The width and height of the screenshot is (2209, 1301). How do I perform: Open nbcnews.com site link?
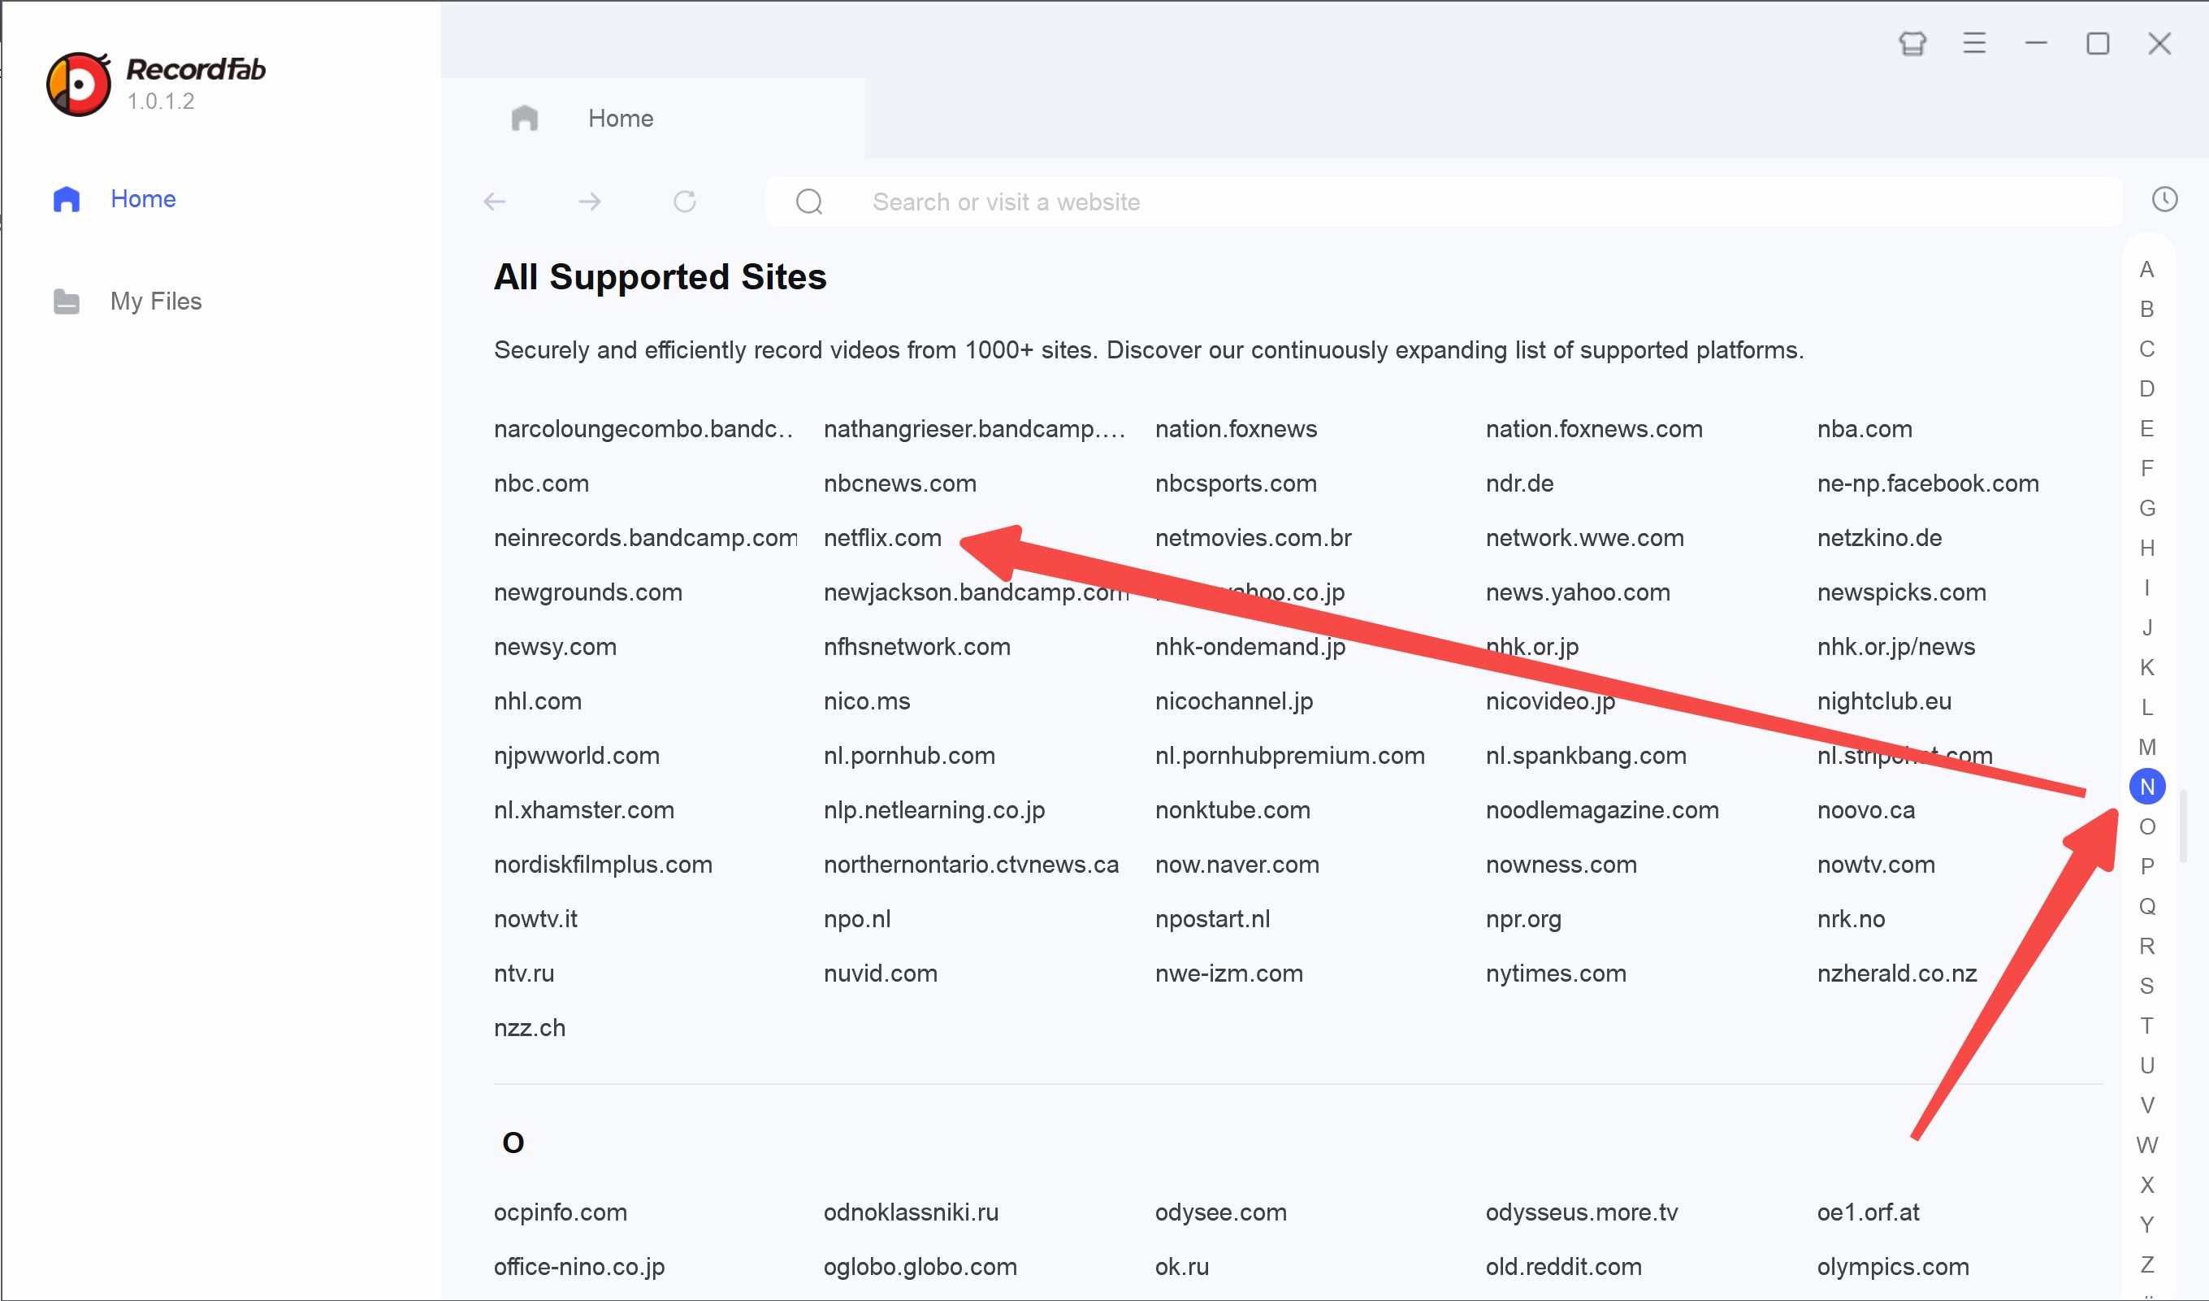point(899,483)
